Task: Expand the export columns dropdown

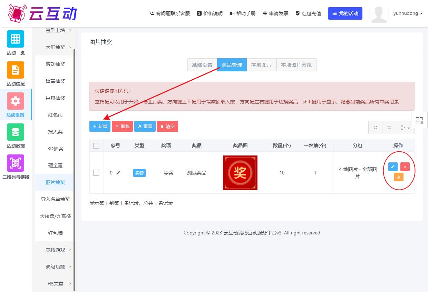Action: tap(405, 128)
